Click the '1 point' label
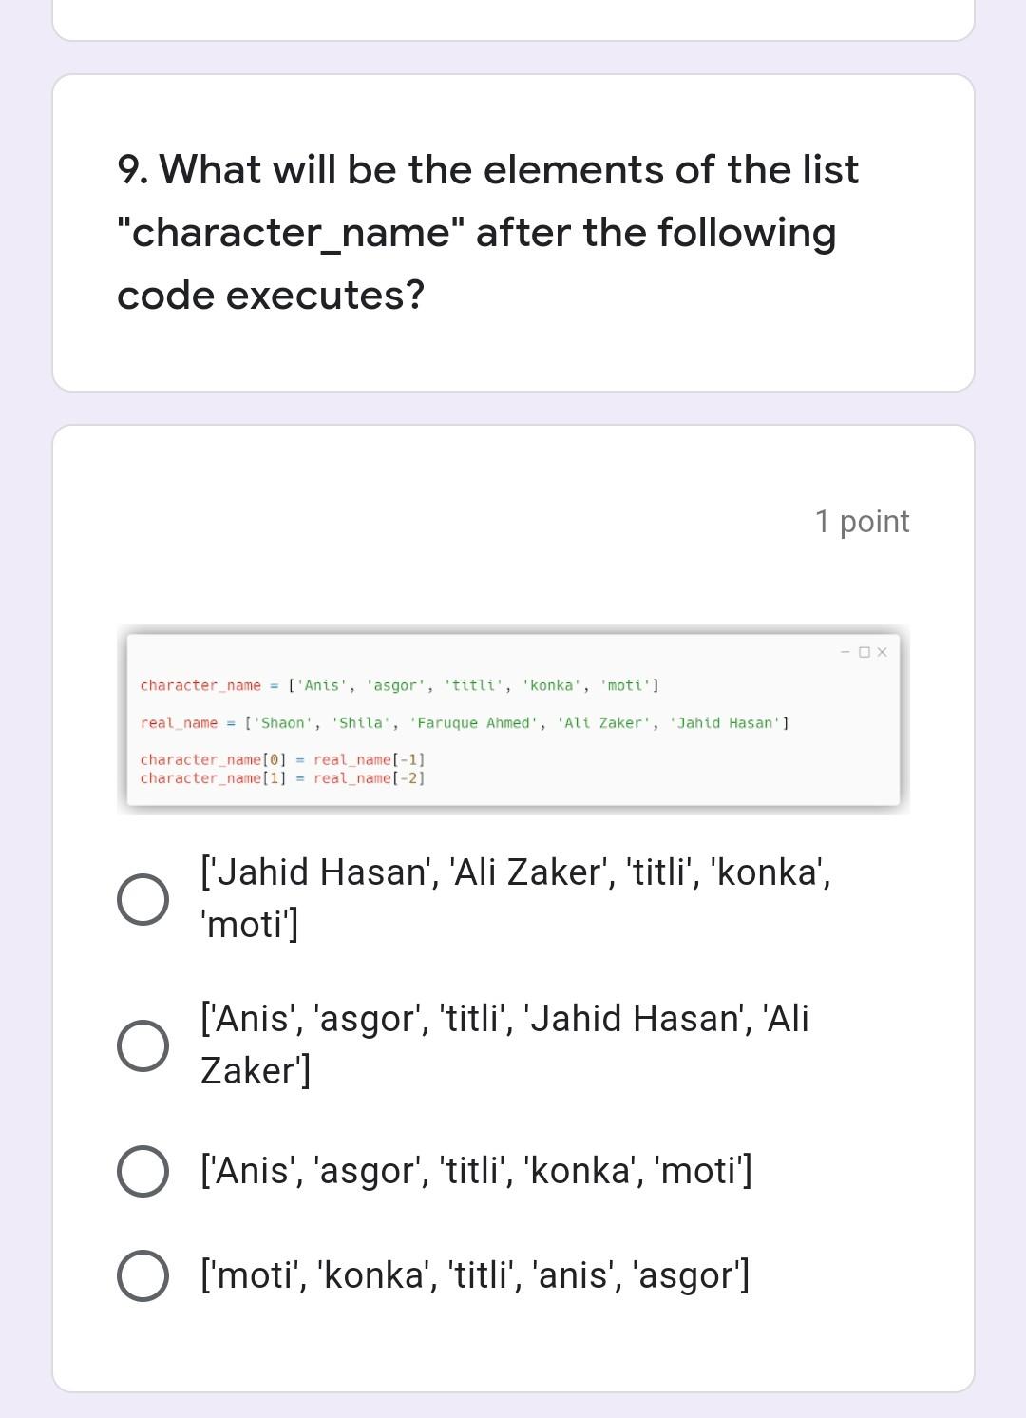The width and height of the screenshot is (1026, 1418). 862,522
